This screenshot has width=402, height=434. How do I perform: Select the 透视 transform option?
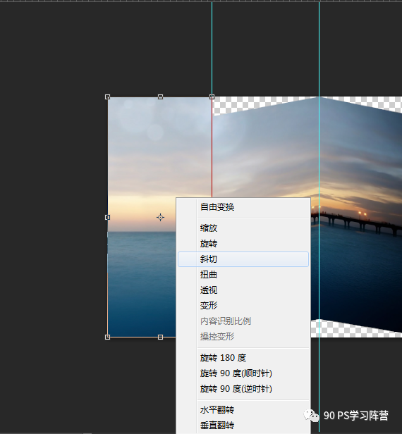(243, 290)
